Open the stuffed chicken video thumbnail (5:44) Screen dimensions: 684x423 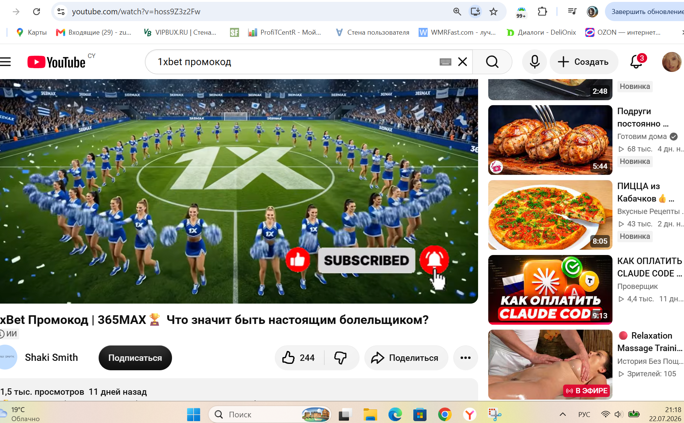point(550,140)
